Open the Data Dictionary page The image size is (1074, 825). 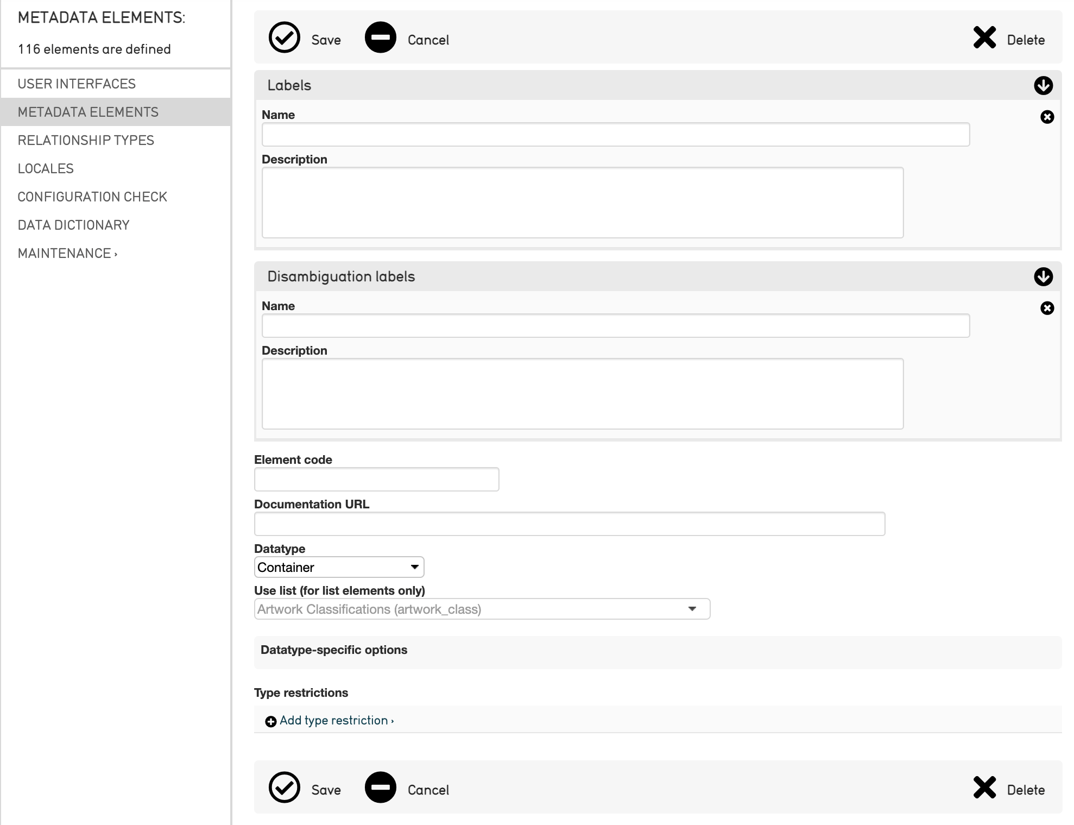73,225
